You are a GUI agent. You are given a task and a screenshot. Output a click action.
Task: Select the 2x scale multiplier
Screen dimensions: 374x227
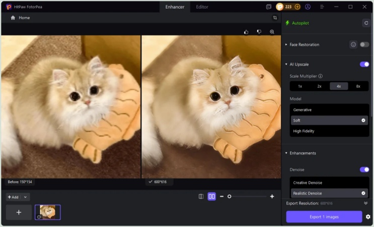319,86
